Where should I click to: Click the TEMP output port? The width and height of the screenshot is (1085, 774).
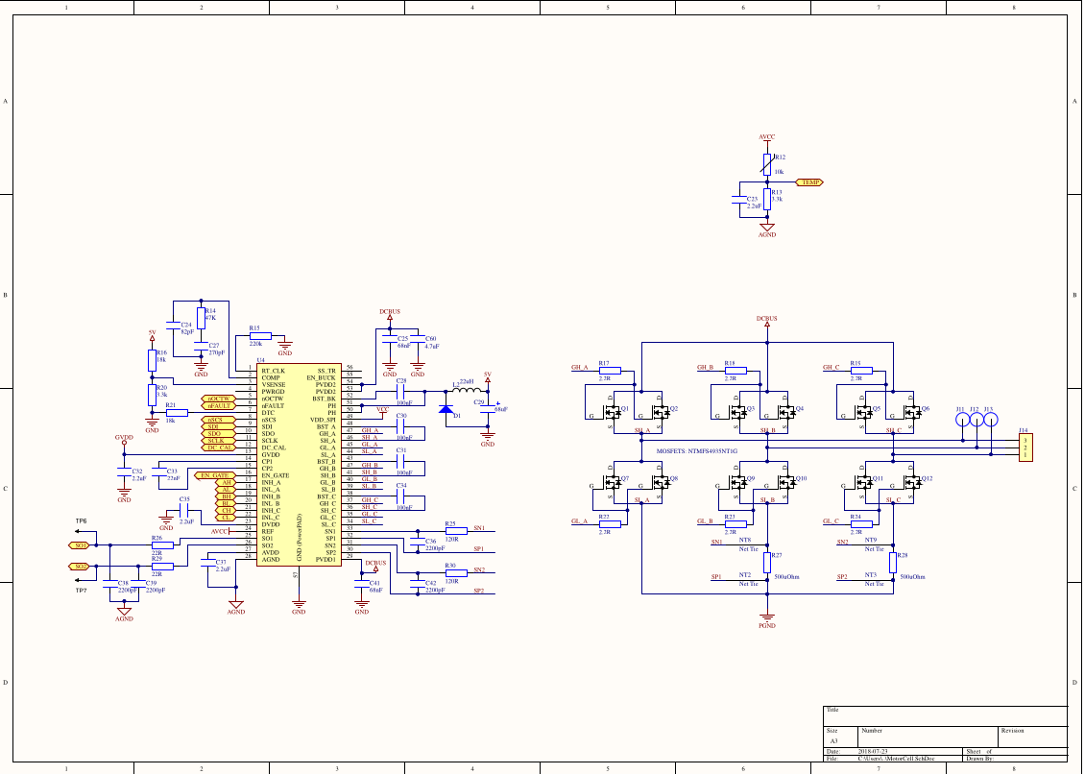click(x=809, y=182)
